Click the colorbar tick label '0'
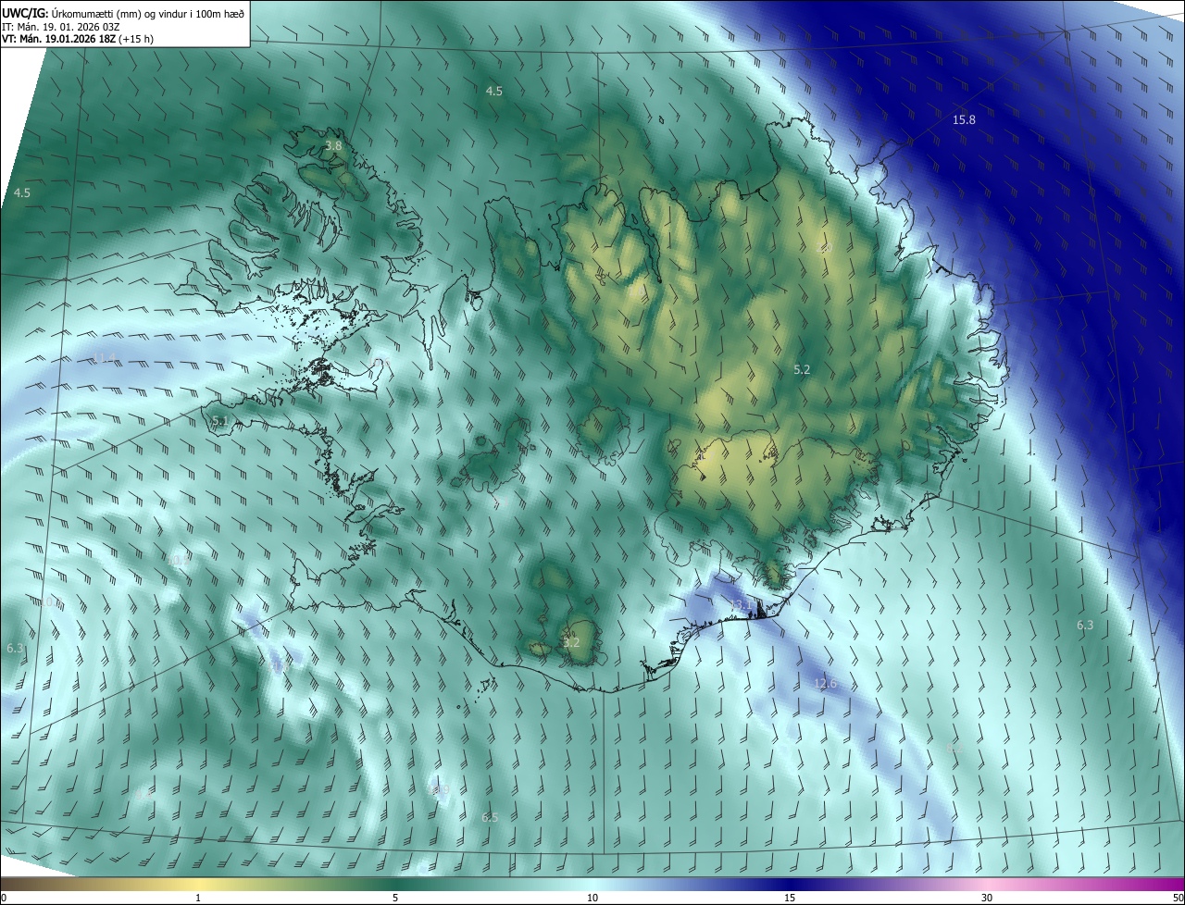 click(x=4, y=898)
